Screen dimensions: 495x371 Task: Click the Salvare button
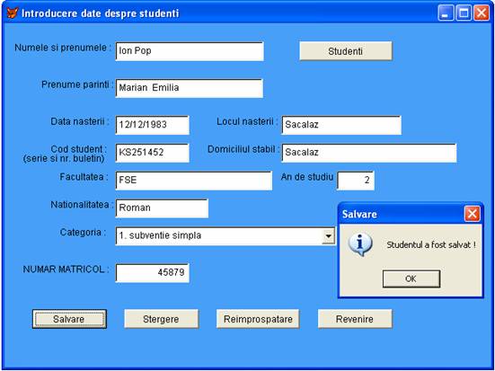[69, 319]
